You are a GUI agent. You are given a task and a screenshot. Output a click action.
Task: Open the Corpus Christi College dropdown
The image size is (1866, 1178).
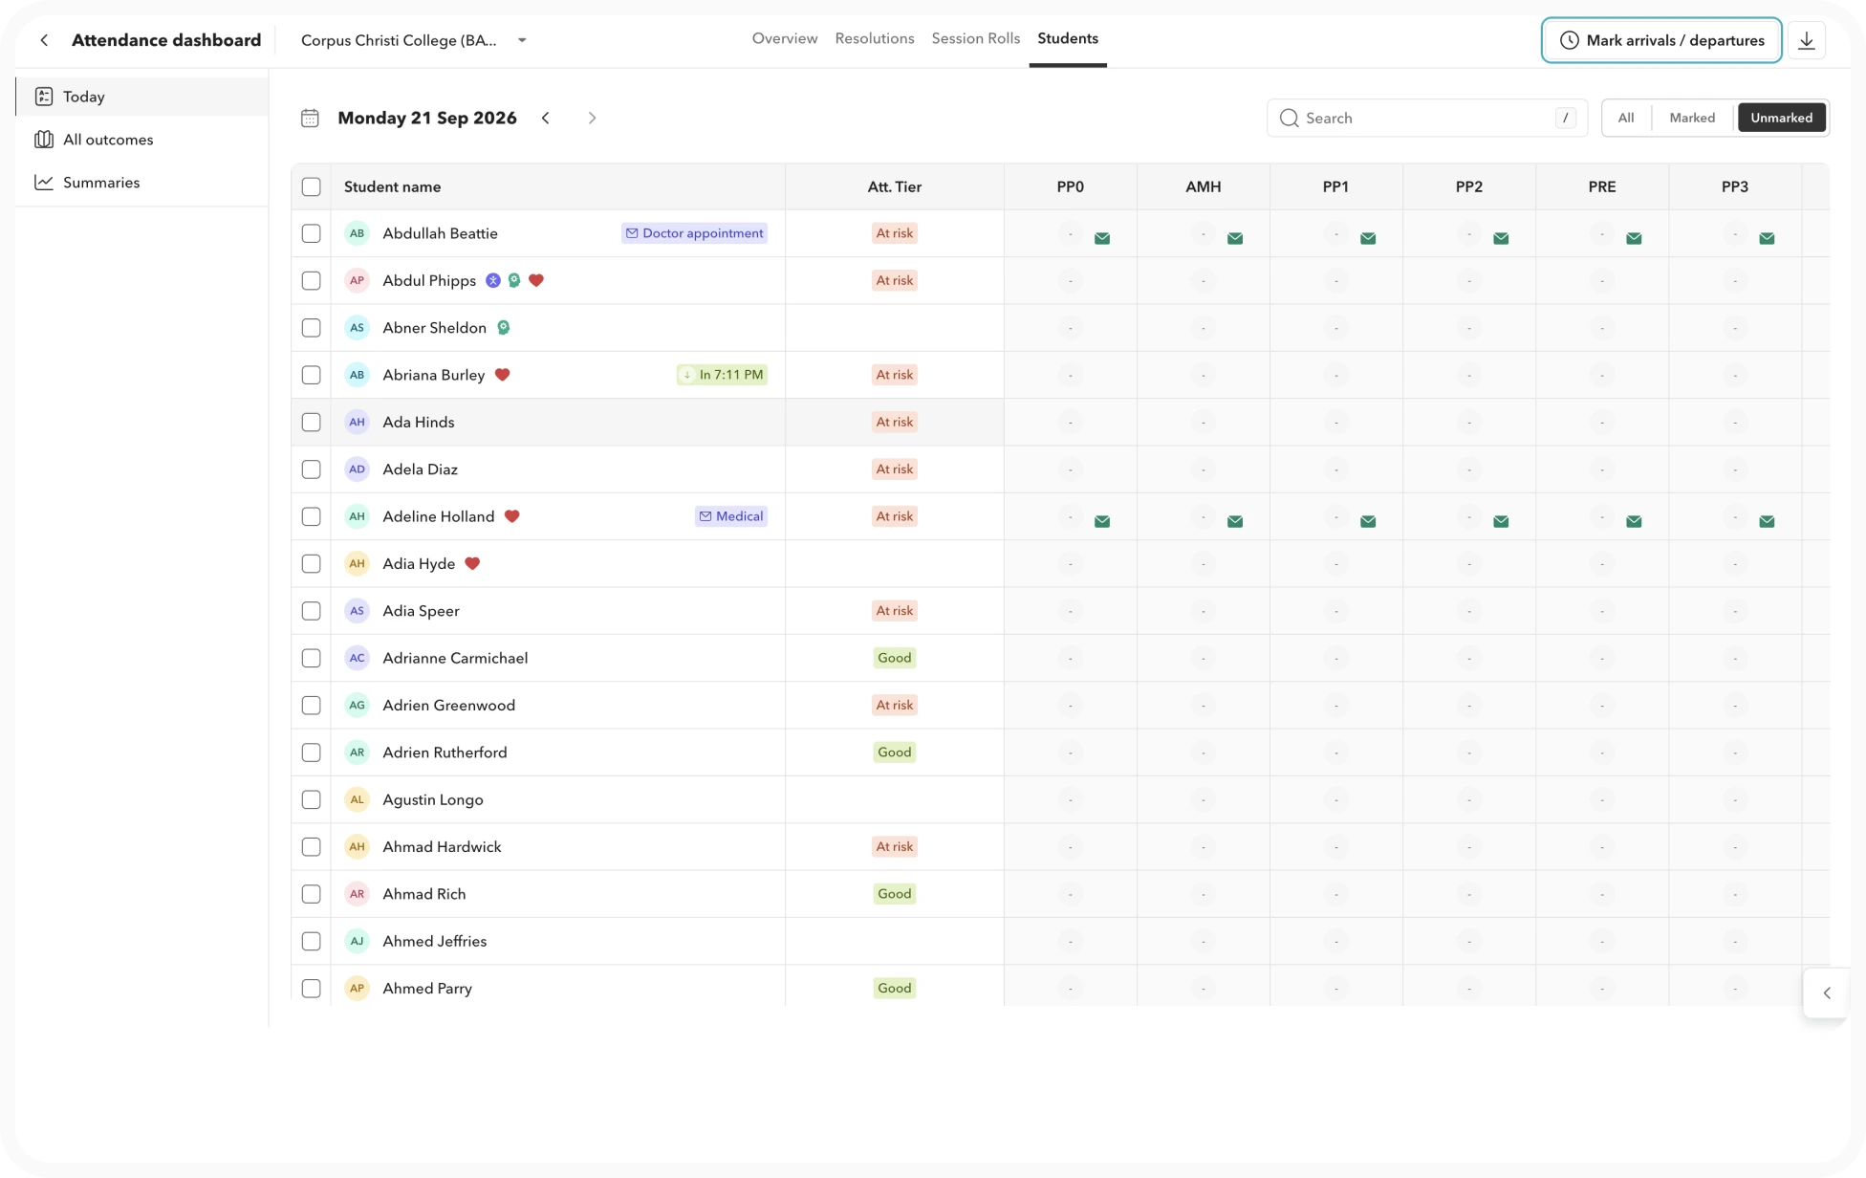click(x=414, y=40)
